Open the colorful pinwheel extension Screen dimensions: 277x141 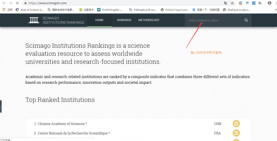[240, 3]
